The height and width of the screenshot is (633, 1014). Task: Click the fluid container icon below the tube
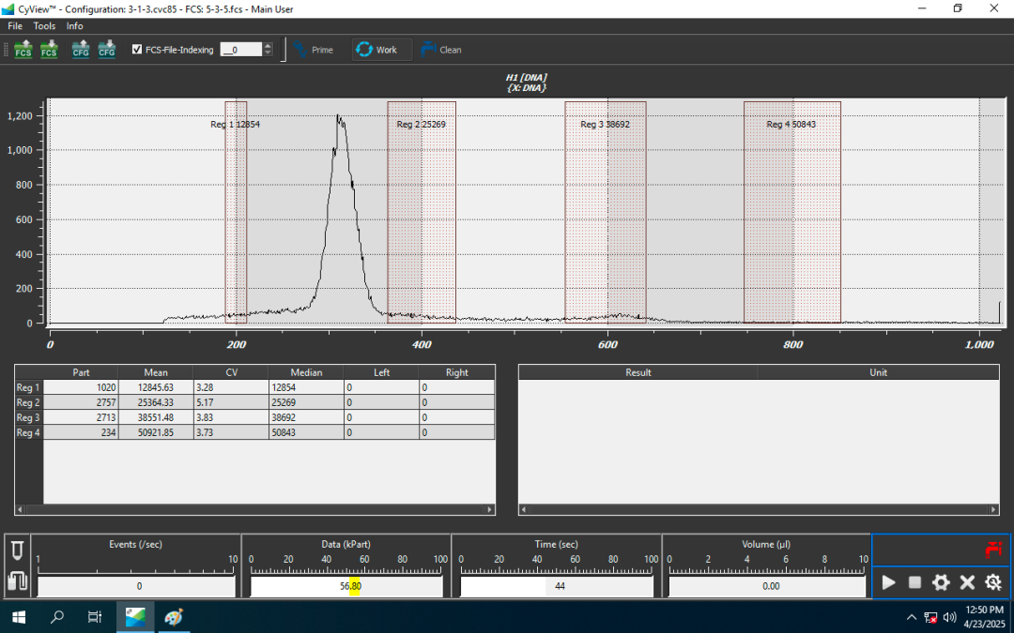click(17, 581)
